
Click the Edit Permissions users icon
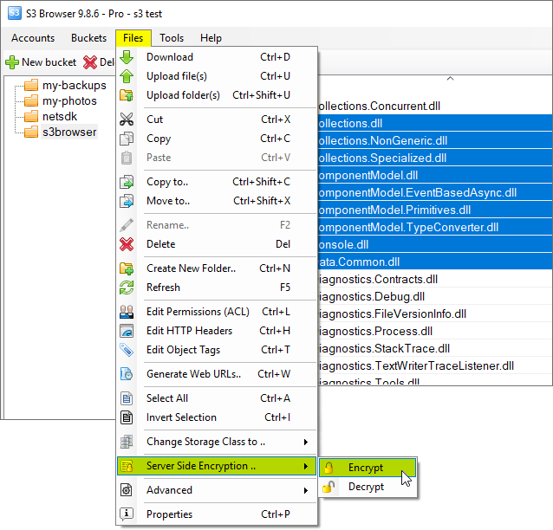pyautogui.click(x=127, y=312)
